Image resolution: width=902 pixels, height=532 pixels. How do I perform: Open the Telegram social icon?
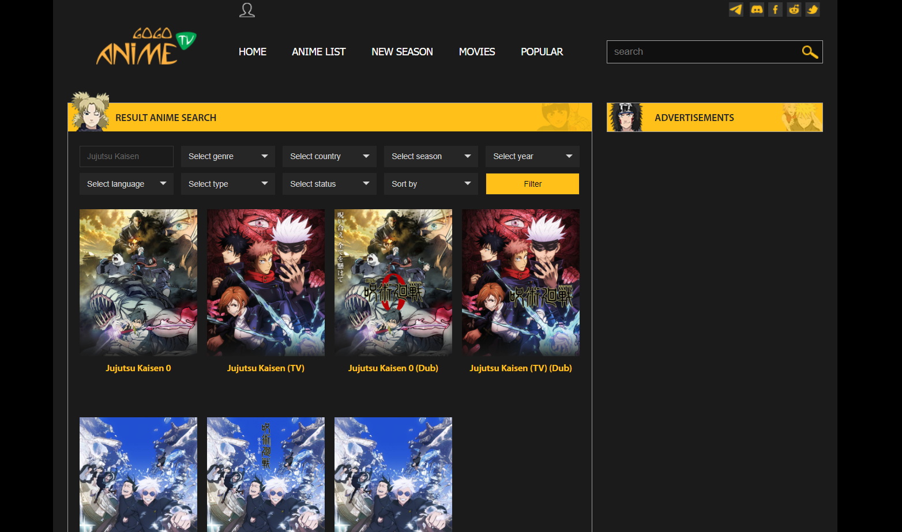pos(736,10)
